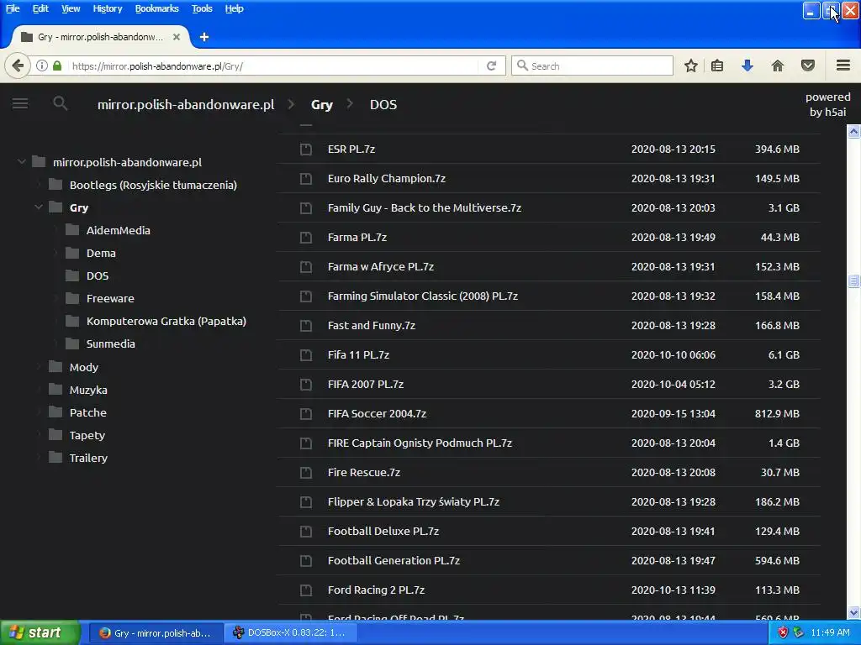
Task: Click the browser Back arrow button
Action: (18, 66)
